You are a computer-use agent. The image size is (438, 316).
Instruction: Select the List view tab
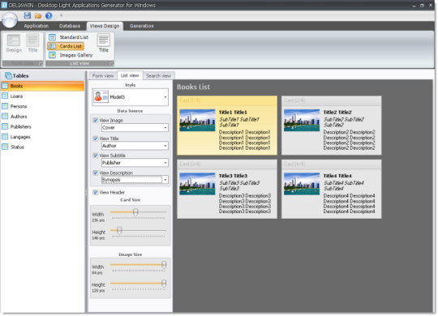point(130,75)
